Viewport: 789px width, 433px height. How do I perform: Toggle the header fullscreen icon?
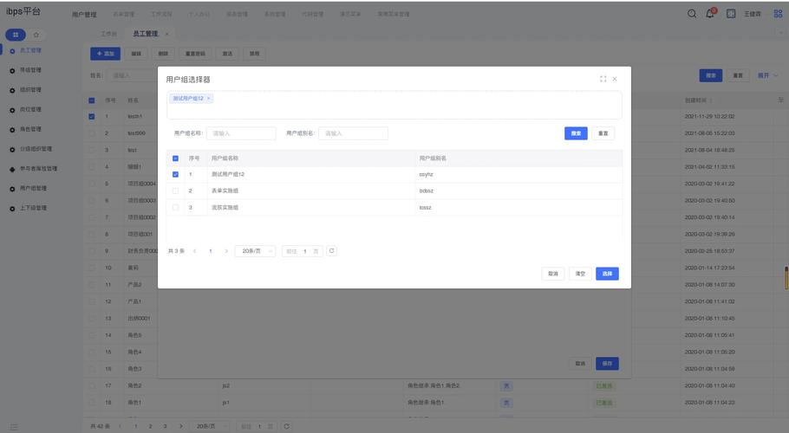pyautogui.click(x=731, y=14)
